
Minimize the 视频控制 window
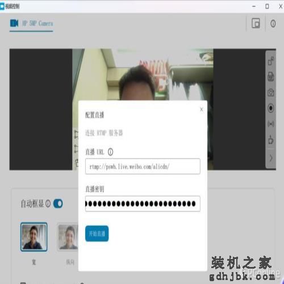[254, 6]
